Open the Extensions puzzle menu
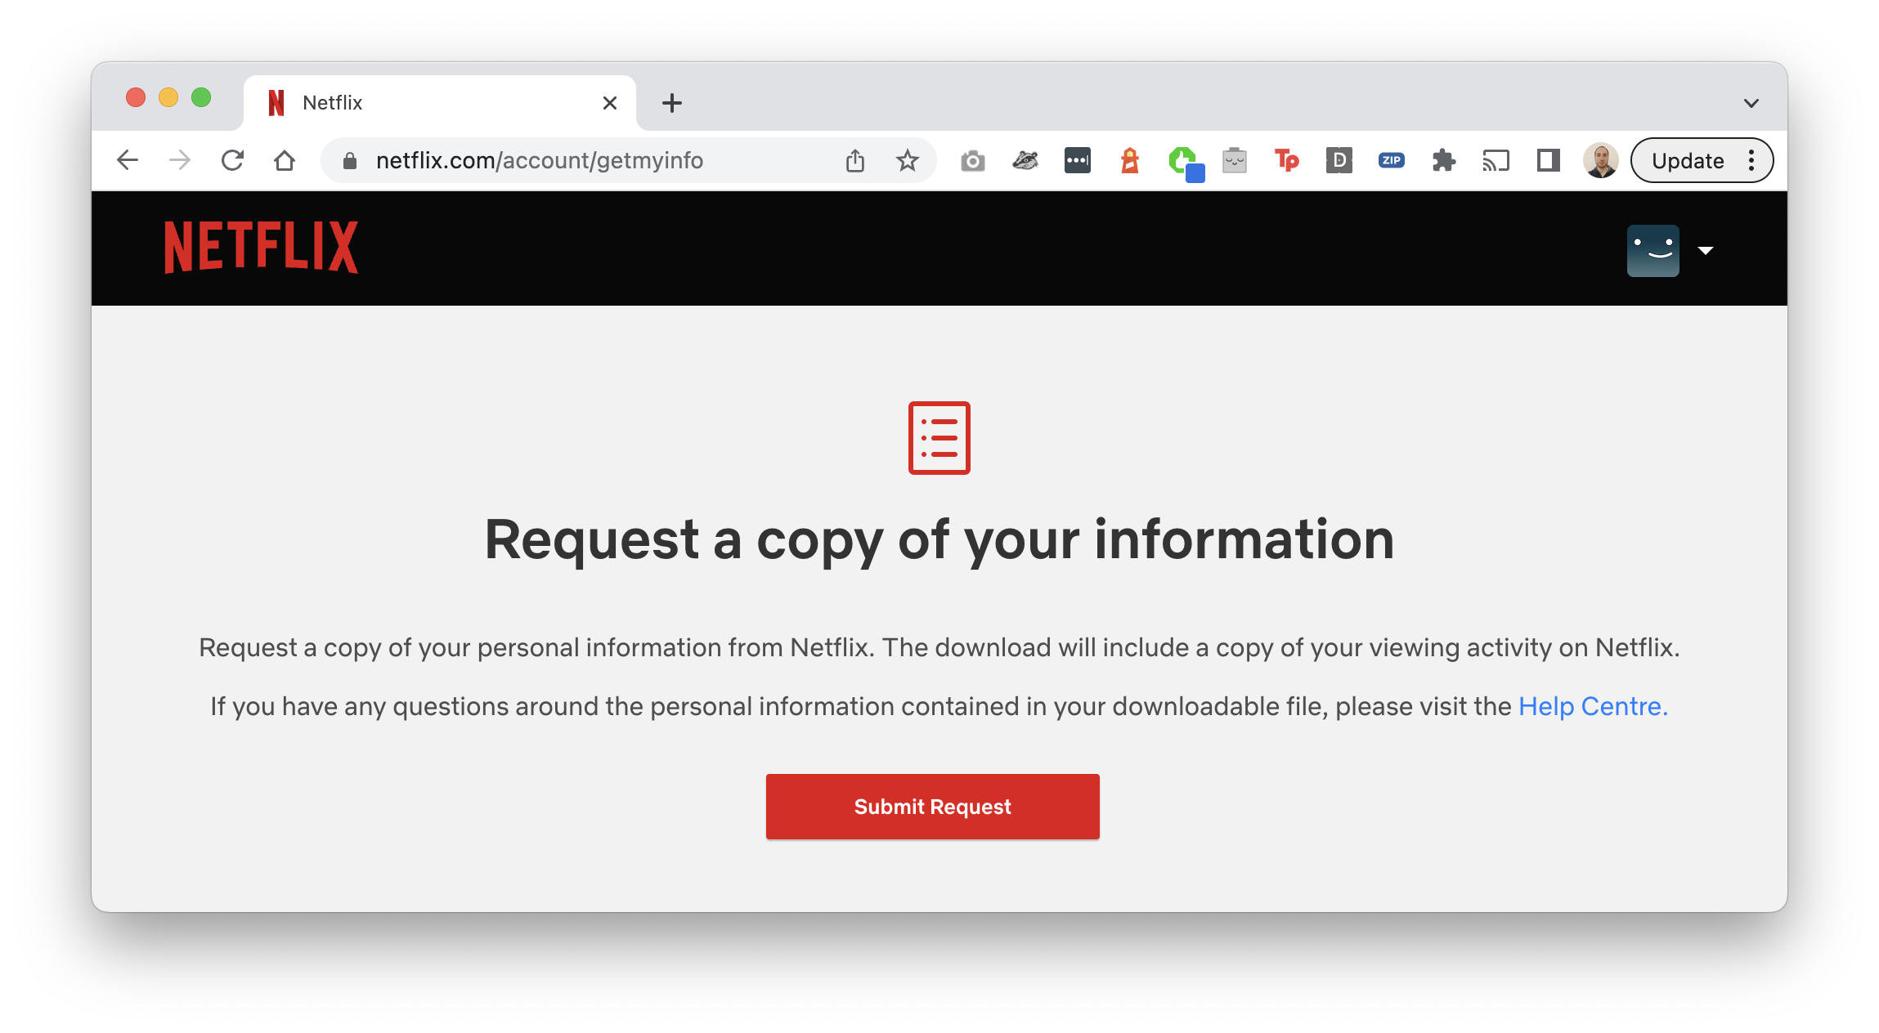Viewport: 1879px width, 1033px height. click(x=1444, y=160)
